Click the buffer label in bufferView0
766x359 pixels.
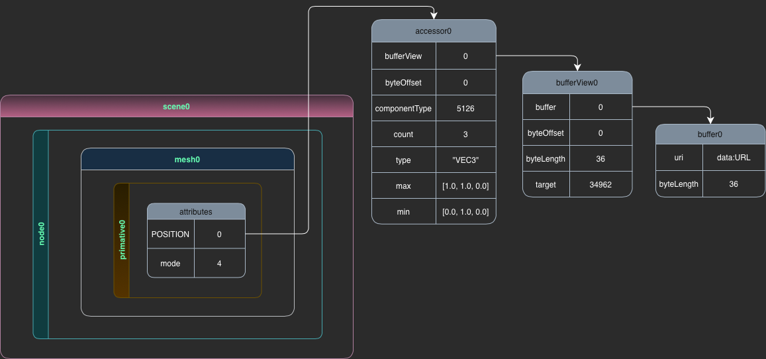pyautogui.click(x=546, y=107)
